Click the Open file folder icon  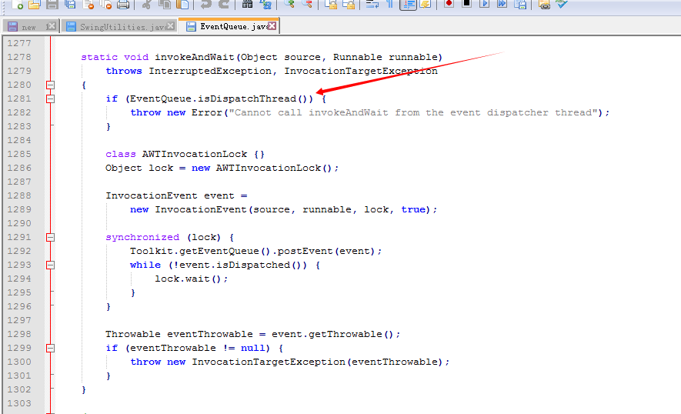(35, 5)
